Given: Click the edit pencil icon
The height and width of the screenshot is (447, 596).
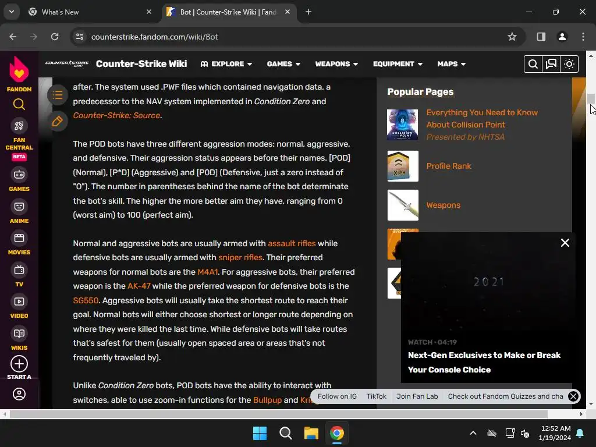Looking at the screenshot, I should [x=58, y=122].
